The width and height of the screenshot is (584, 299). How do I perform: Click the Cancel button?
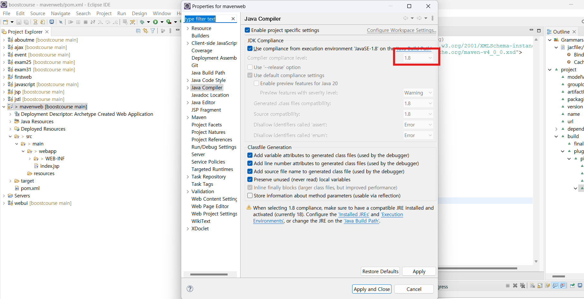[x=414, y=289]
